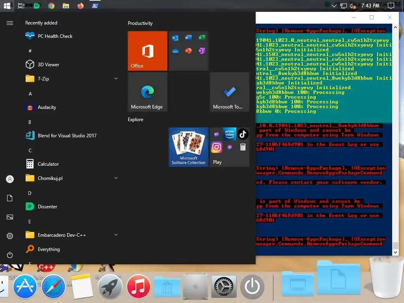Screen dimensions: 404x303
Task: Click the 7:43 PM clock
Action: pyautogui.click(x=370, y=6)
